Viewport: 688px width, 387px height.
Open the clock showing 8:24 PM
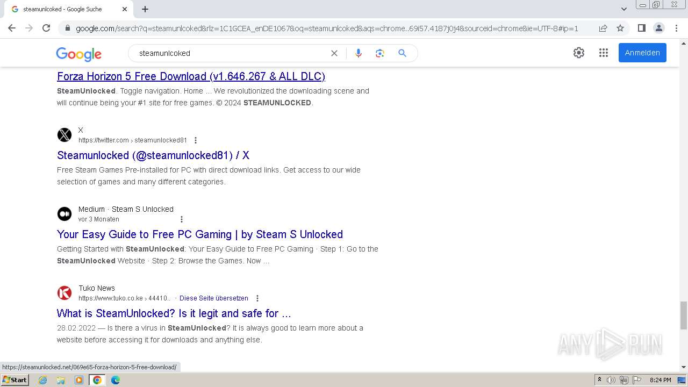click(660, 380)
